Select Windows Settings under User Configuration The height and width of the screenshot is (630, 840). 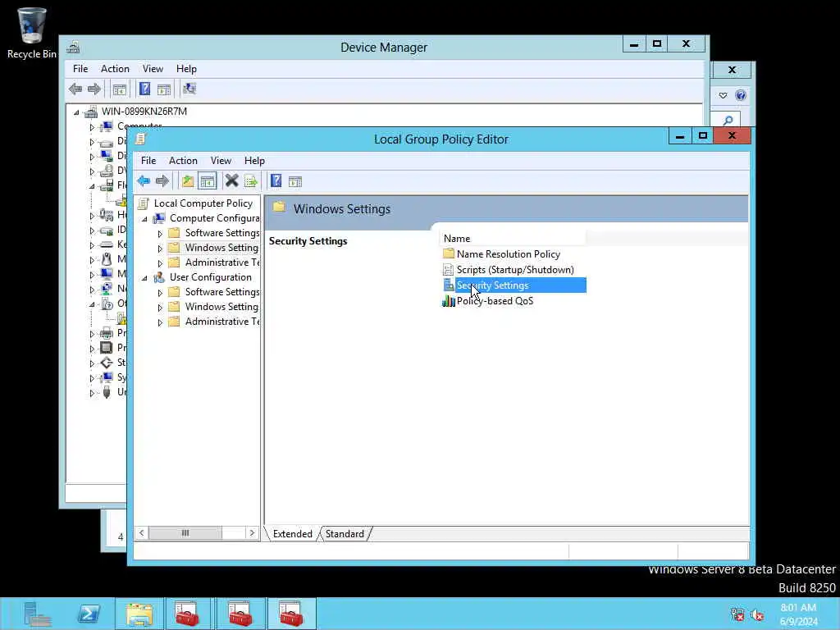pyautogui.click(x=221, y=307)
